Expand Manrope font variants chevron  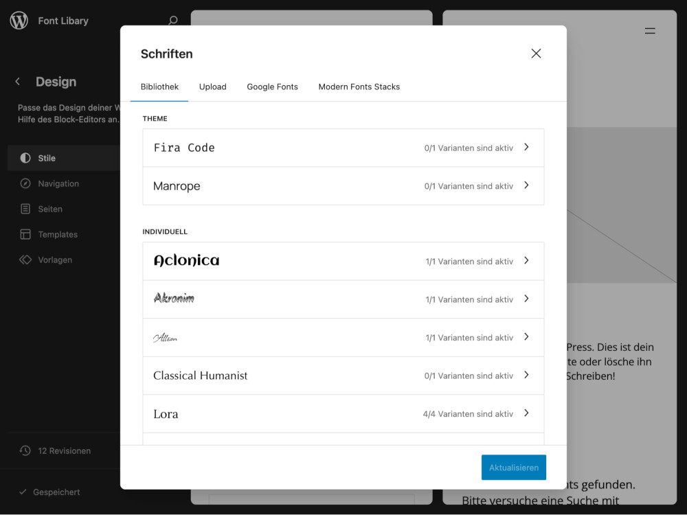(x=526, y=185)
